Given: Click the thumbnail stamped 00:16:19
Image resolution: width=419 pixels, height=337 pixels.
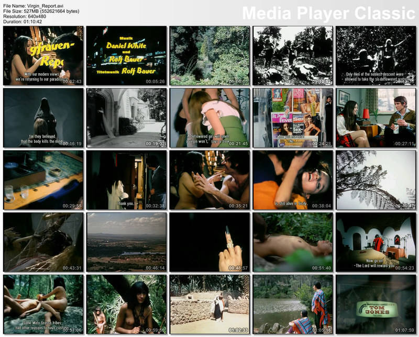Looking at the screenshot, I should [43, 118].
